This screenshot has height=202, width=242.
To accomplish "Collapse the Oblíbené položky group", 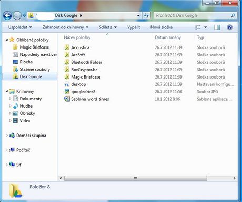I will point(7,40).
